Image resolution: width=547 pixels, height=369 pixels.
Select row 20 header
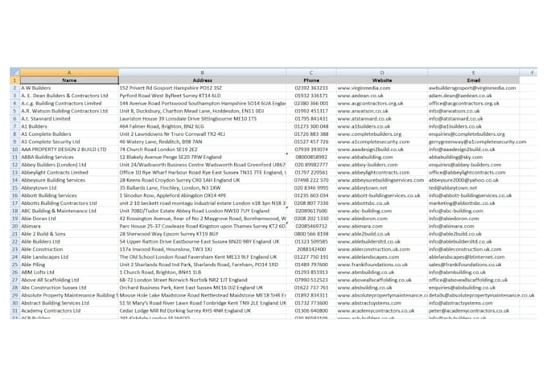click(x=14, y=226)
